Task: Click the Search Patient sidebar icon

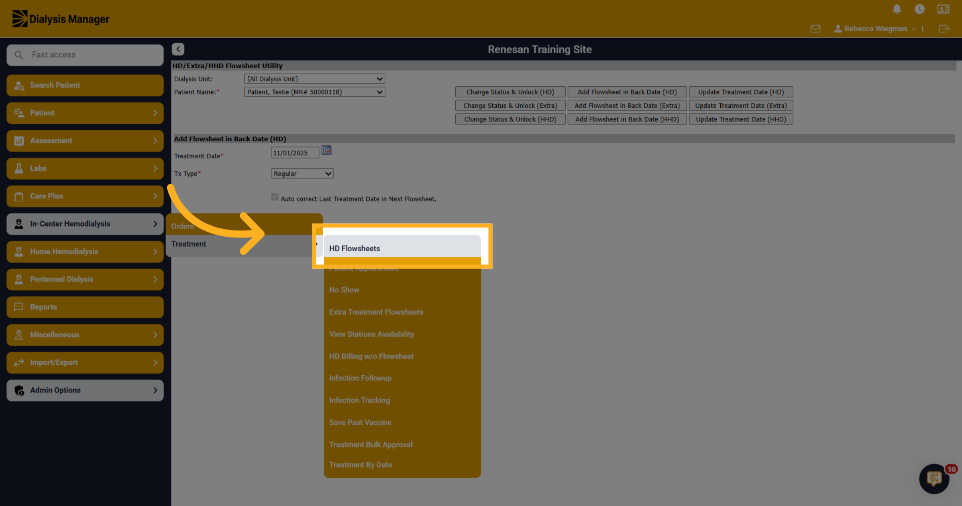Action: tap(19, 85)
